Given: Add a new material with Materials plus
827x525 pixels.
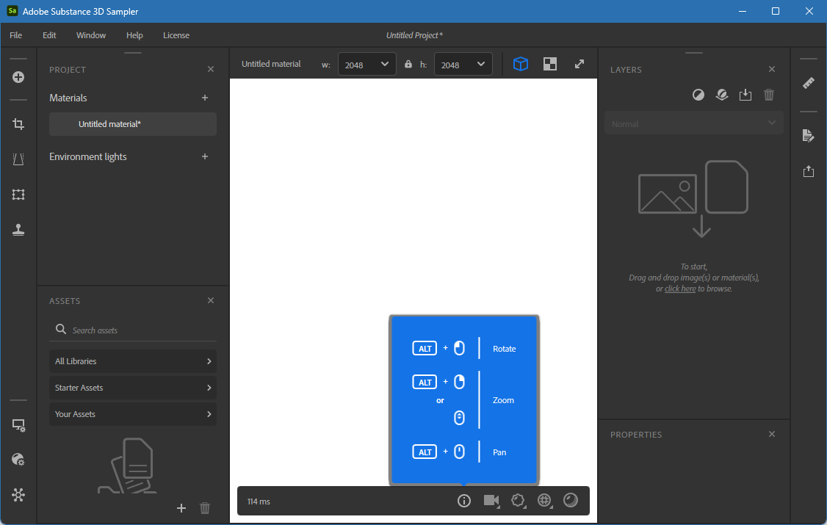Looking at the screenshot, I should pos(205,98).
